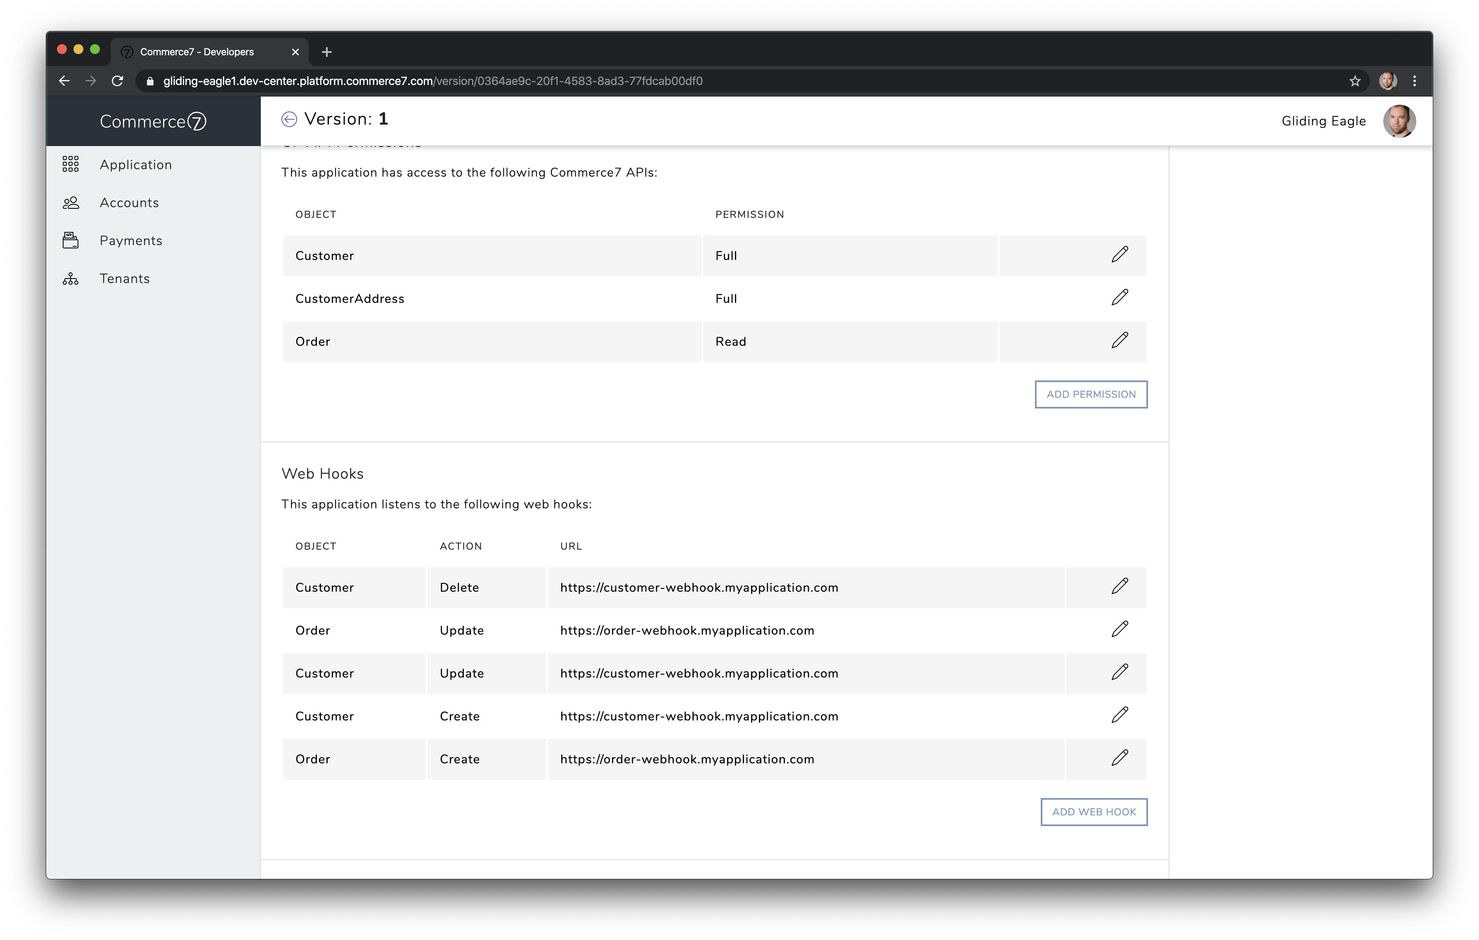The image size is (1479, 940).
Task: Edit the CustomerAddress permission row
Action: [x=1119, y=298]
